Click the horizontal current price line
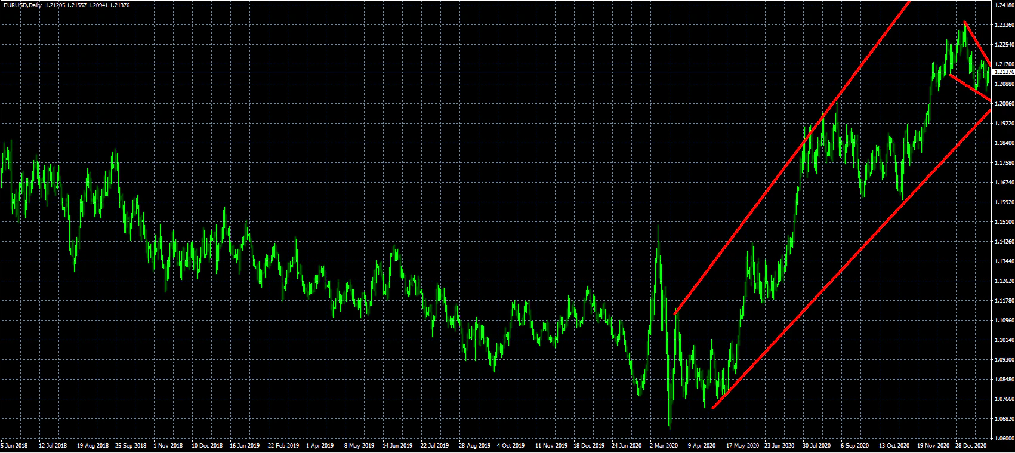Viewport: 1015px width, 453px height. pos(477,72)
